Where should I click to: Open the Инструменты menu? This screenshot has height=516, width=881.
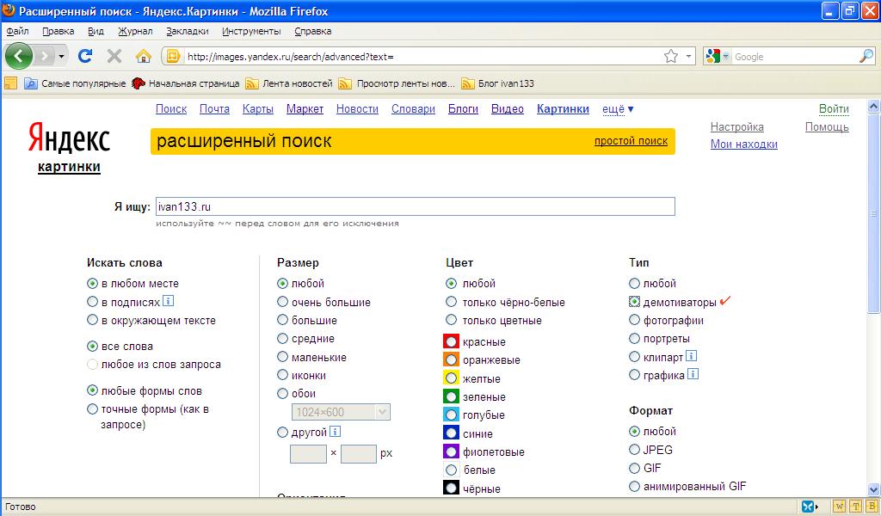click(251, 32)
